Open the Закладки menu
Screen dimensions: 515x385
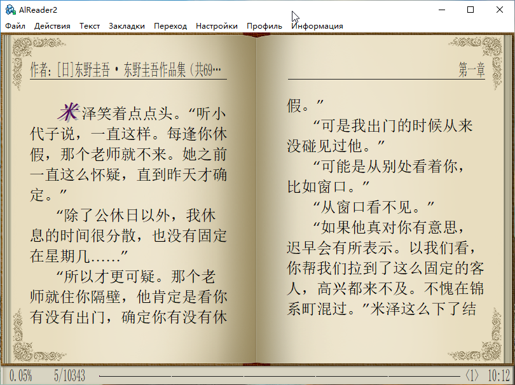pos(127,26)
